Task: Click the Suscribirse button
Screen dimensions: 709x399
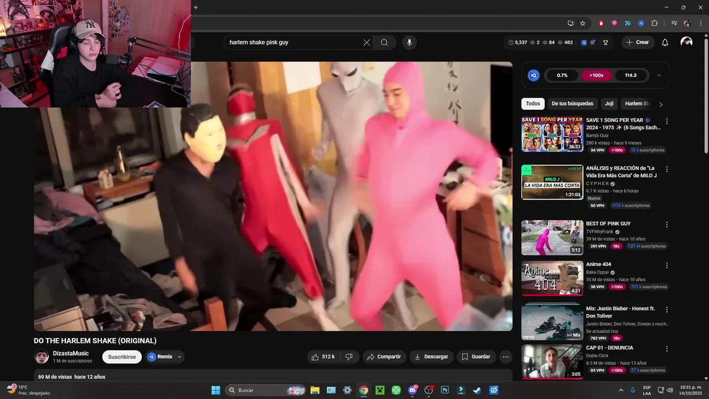Action: tap(122, 357)
